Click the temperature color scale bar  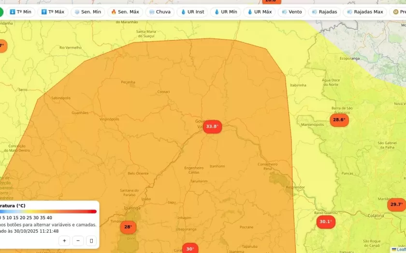[48, 212]
